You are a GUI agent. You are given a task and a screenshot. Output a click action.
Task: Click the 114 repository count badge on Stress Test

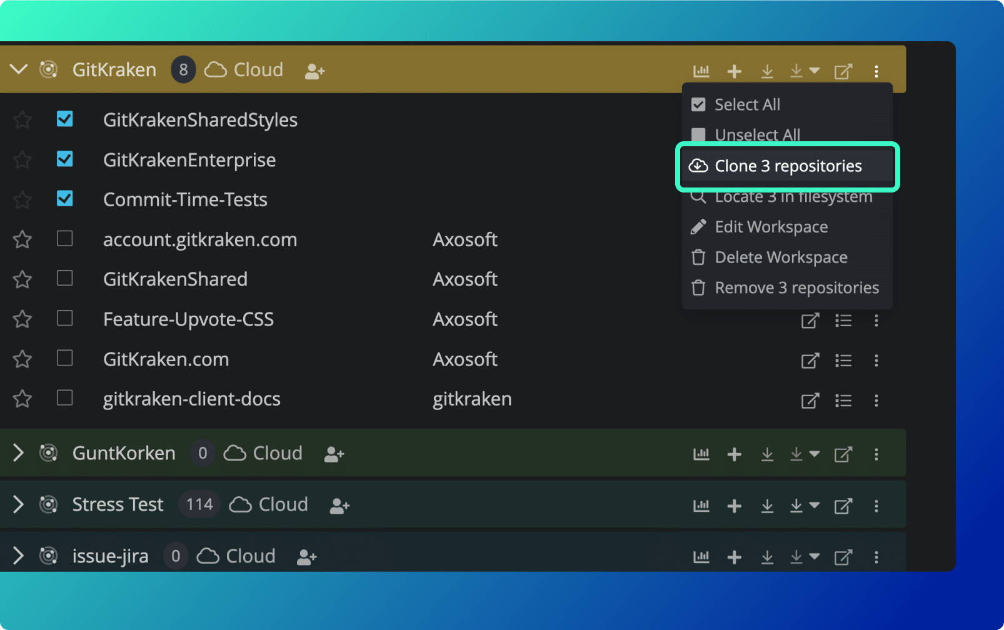point(198,504)
